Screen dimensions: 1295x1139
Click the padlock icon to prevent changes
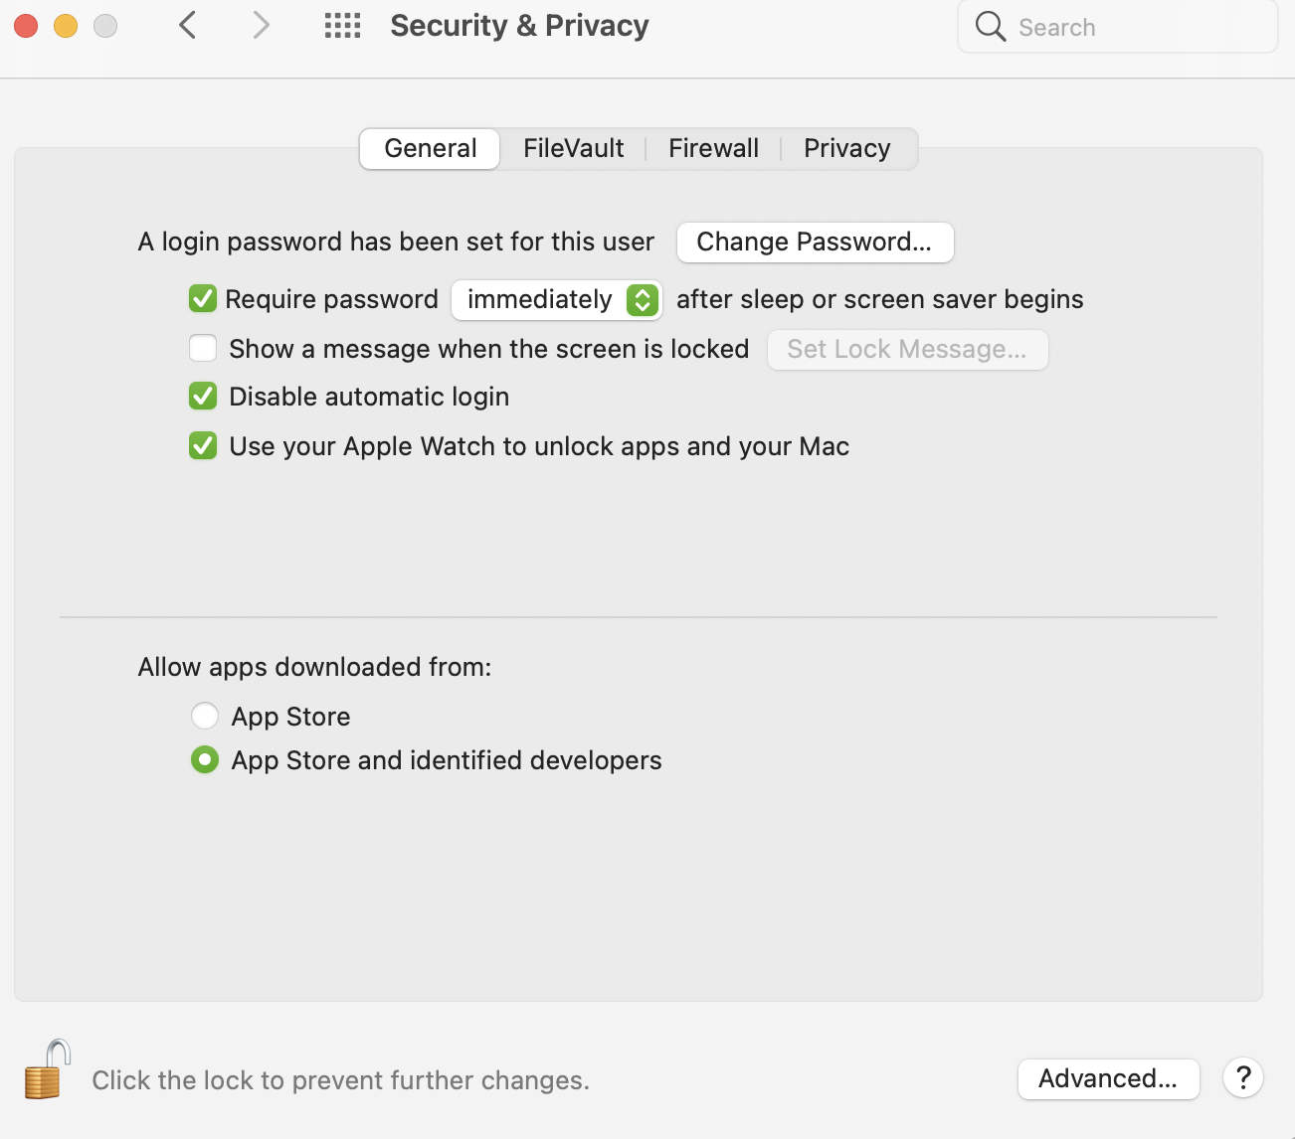click(x=47, y=1070)
